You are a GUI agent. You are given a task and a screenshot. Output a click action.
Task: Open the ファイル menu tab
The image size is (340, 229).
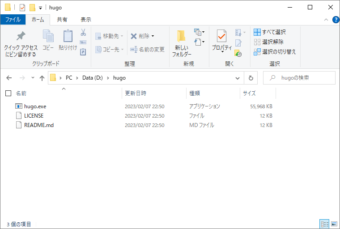click(x=13, y=20)
